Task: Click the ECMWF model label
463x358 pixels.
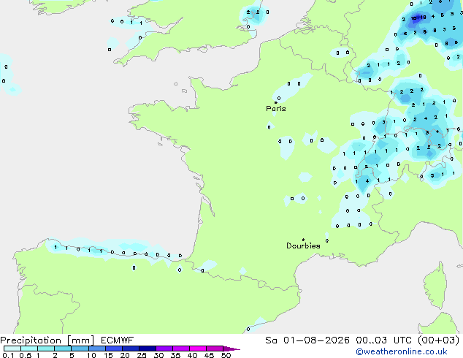Action: [118, 340]
